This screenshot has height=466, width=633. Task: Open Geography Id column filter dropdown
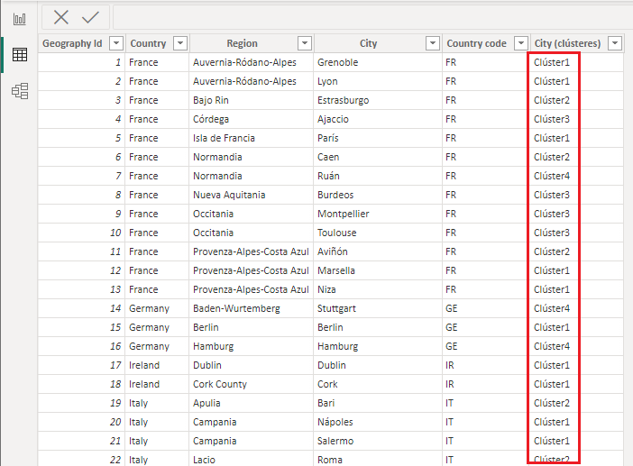point(115,43)
